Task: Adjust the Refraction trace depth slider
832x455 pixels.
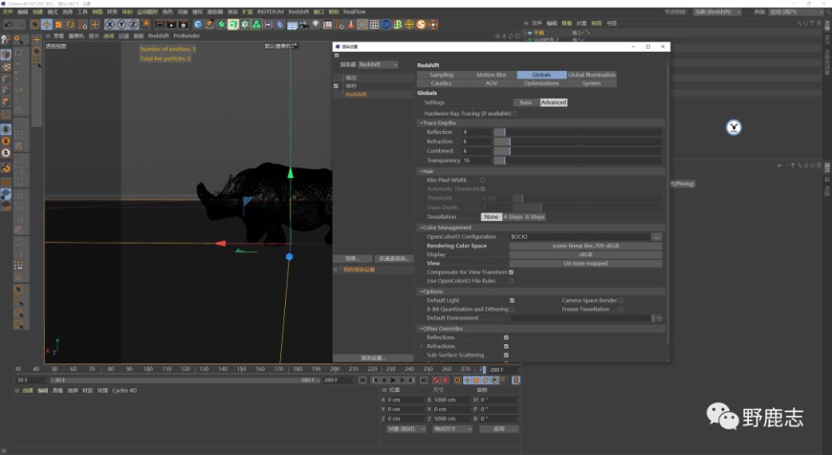Action: (x=578, y=141)
